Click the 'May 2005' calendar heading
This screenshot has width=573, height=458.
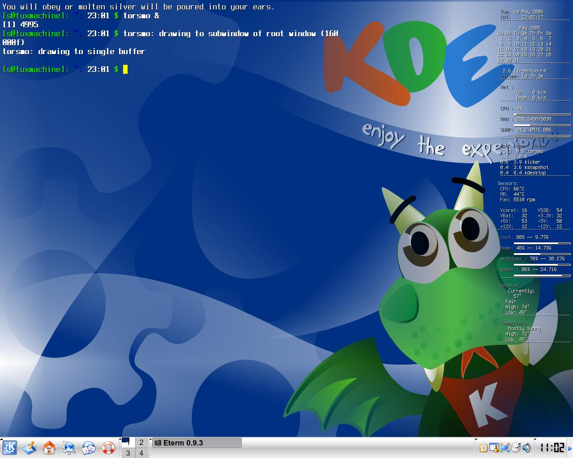click(530, 28)
